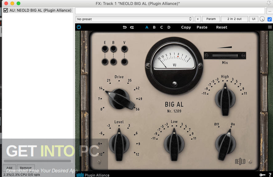
Task: Click the Remove button in FX list
Action: point(26,167)
